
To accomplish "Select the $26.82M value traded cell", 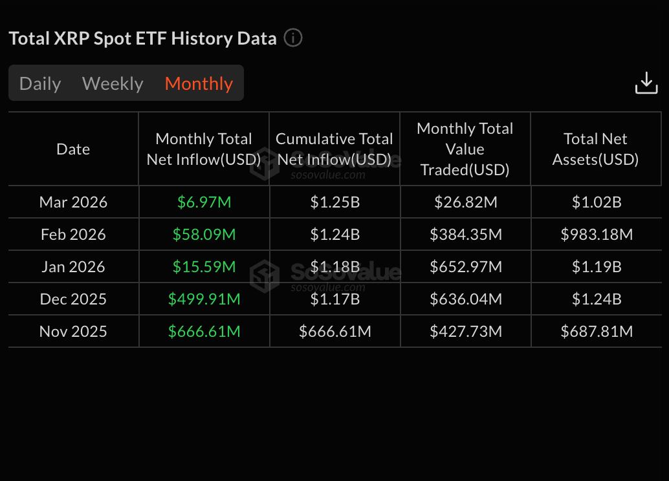I will [465, 202].
